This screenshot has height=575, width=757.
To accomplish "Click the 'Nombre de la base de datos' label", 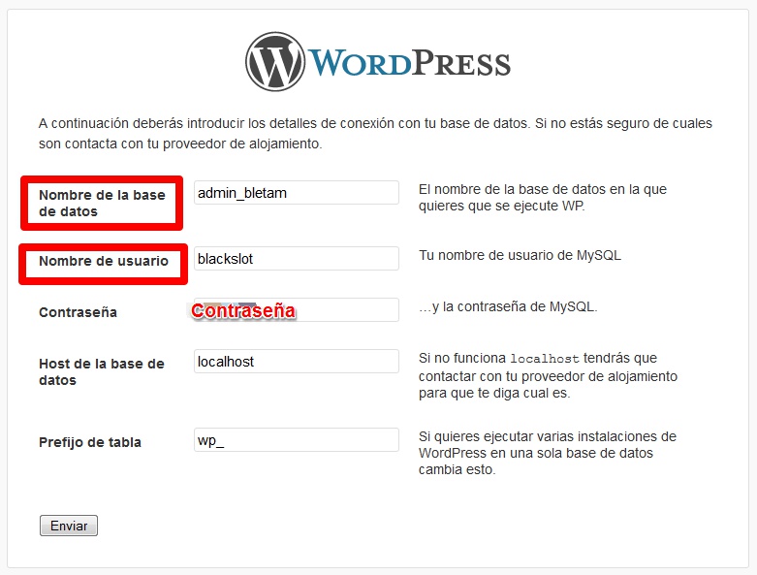I will point(102,204).
